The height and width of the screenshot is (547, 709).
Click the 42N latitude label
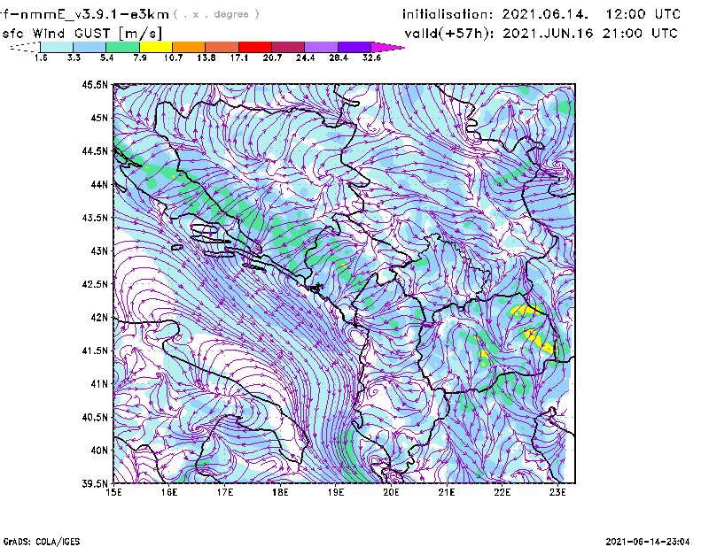pyautogui.click(x=99, y=318)
